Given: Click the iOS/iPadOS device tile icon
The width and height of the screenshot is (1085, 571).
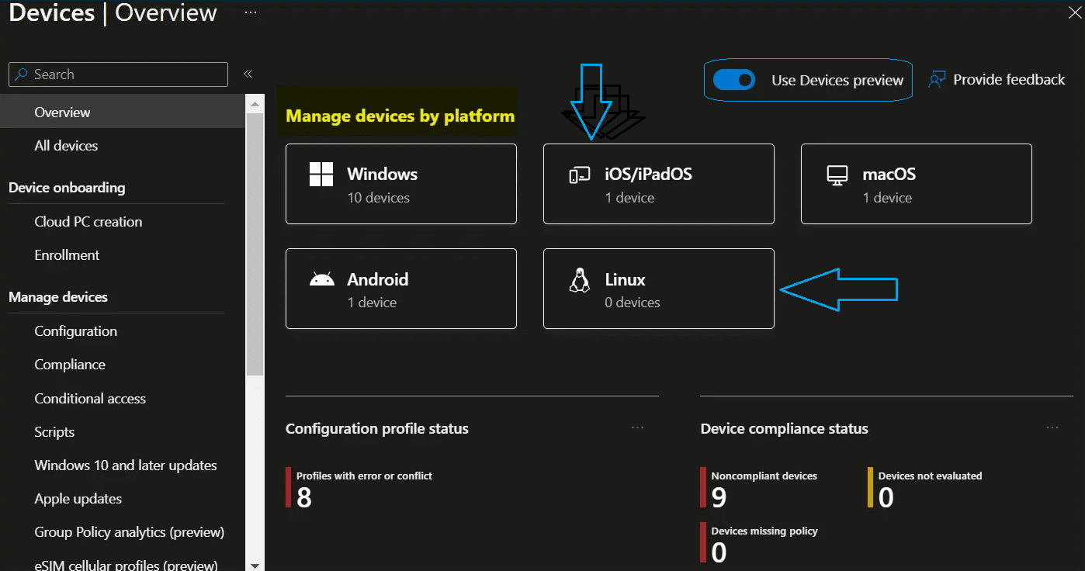Looking at the screenshot, I should (x=581, y=174).
